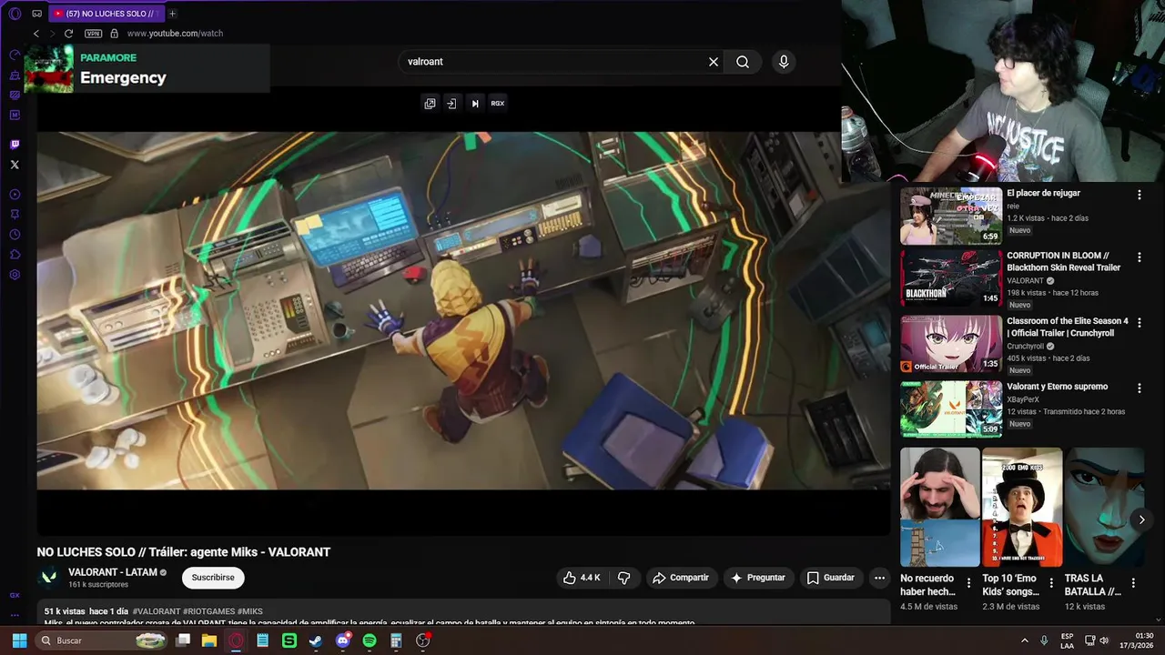1165x655 pixels.
Task: Click the #MIKS hashtag
Action: coord(250,611)
